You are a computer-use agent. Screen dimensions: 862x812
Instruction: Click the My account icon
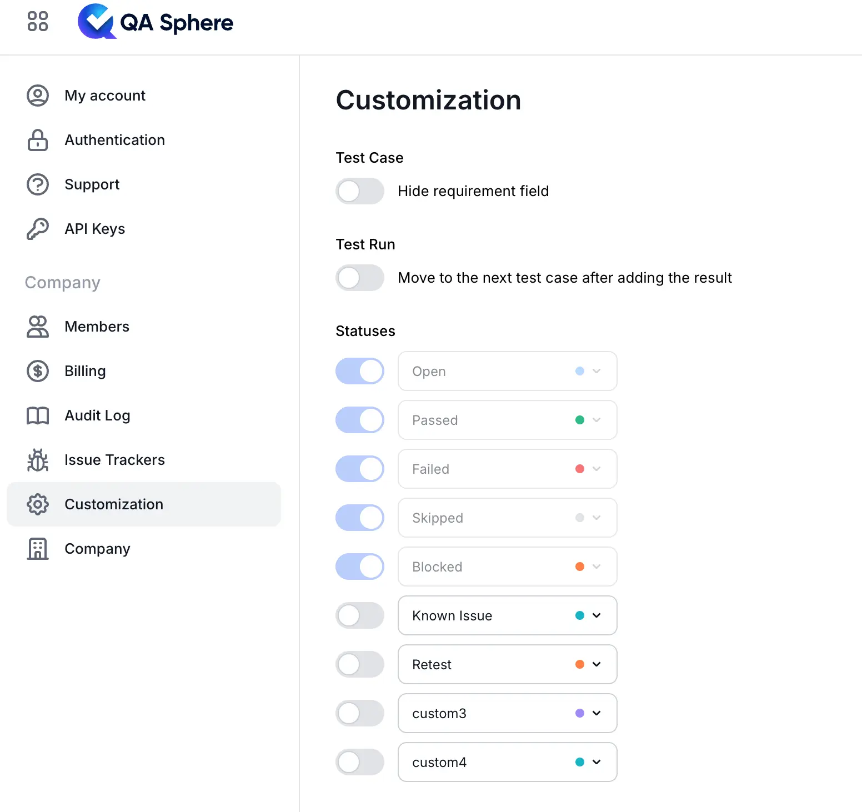click(x=37, y=95)
